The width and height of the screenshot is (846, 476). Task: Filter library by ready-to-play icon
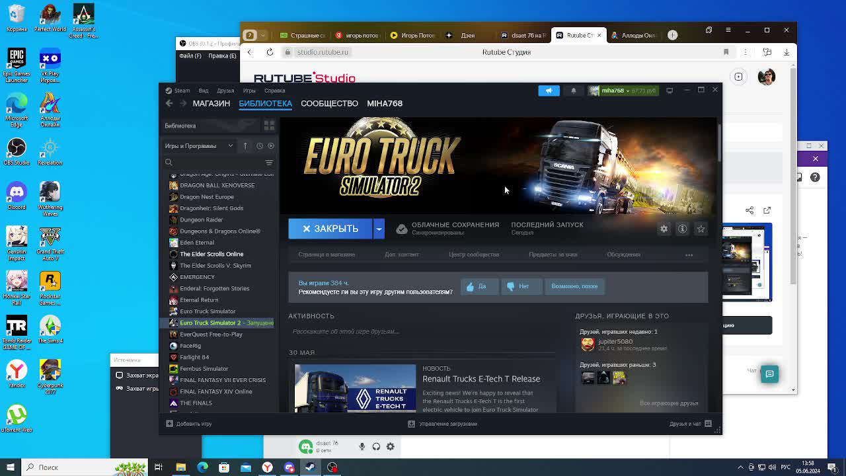(271, 146)
